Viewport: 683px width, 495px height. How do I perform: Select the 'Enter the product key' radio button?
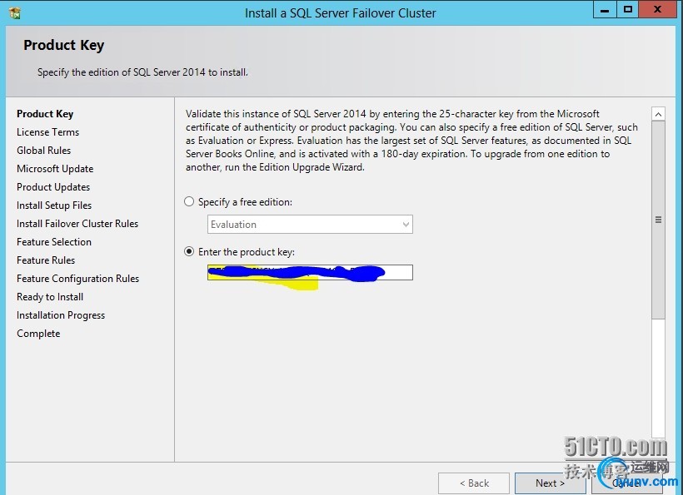pyautogui.click(x=189, y=252)
